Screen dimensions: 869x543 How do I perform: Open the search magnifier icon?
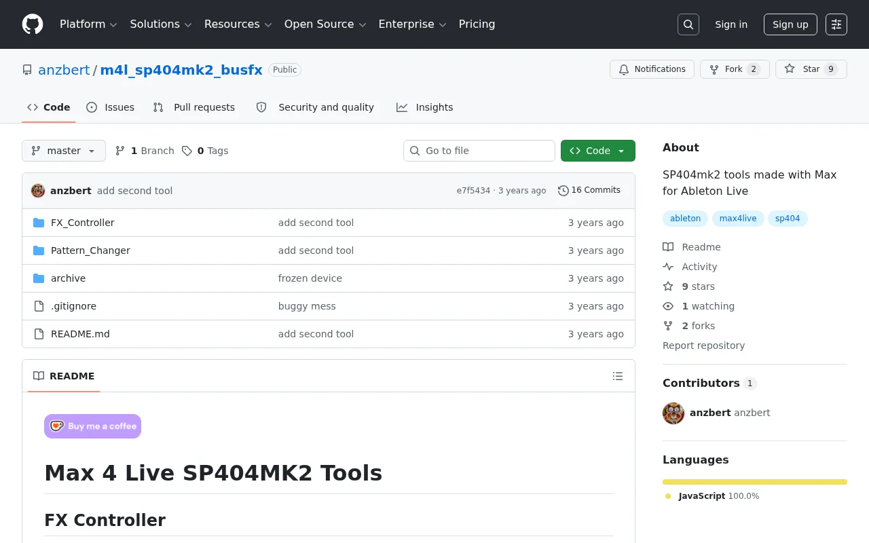(688, 24)
